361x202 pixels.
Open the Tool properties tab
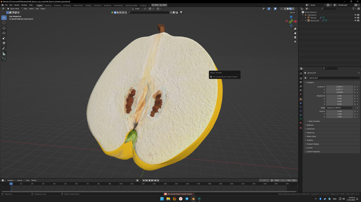[301, 73]
